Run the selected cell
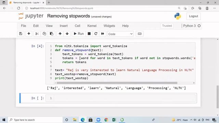Image resolution: width=219 pixels, height=123 pixels. click(79, 34)
